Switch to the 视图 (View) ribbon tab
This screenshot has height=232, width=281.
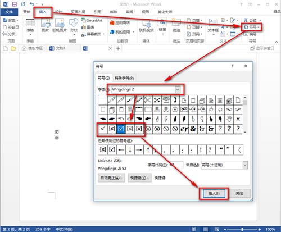click(146, 12)
